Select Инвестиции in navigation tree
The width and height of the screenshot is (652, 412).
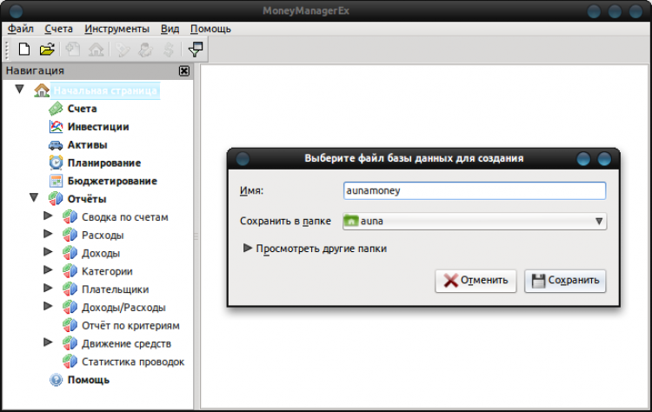coord(98,127)
